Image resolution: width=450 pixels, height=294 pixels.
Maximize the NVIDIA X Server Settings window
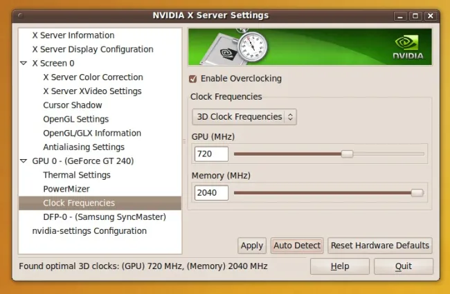pyautogui.click(x=415, y=16)
